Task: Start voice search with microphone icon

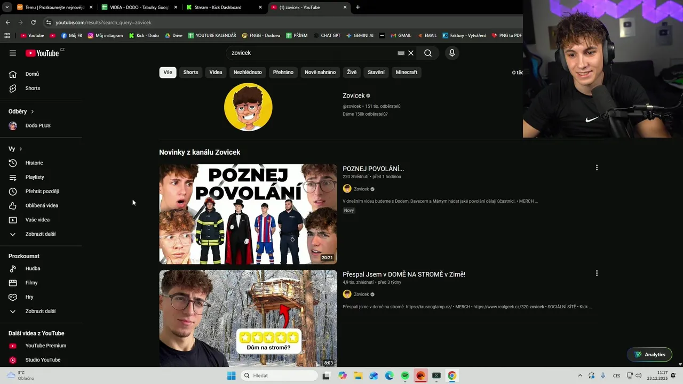Action: [x=452, y=53]
